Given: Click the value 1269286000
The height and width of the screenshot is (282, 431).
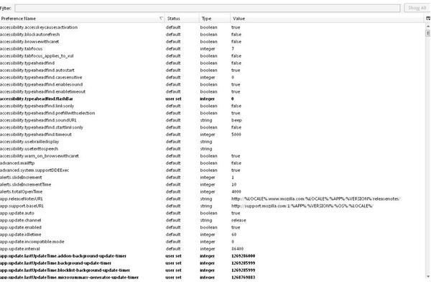Looking at the screenshot, I should tap(244, 256).
